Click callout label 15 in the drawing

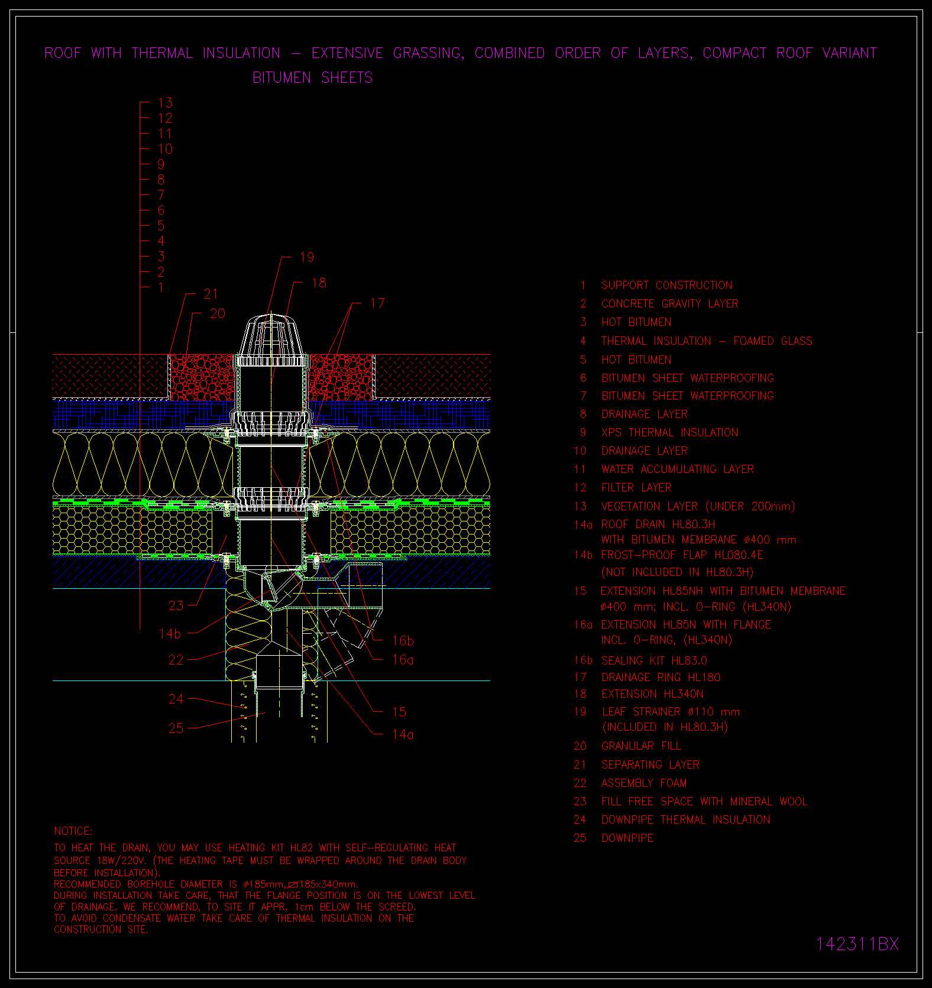coord(399,712)
